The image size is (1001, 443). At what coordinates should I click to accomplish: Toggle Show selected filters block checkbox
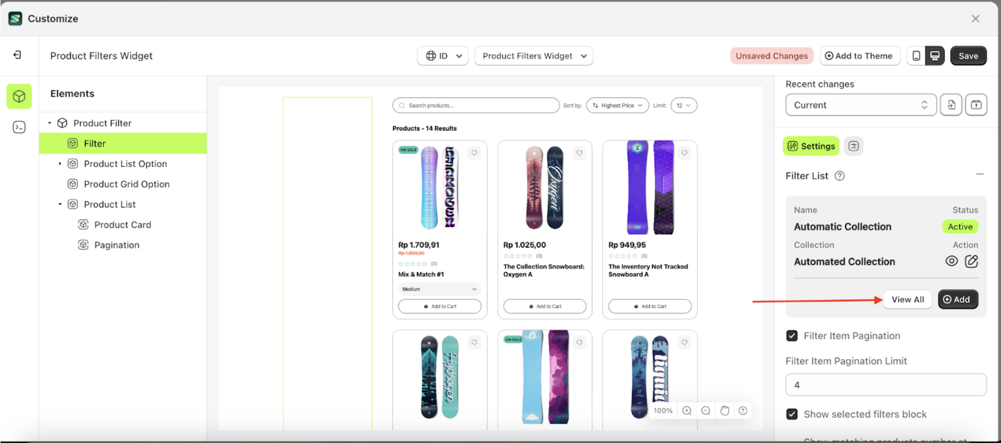tap(792, 414)
